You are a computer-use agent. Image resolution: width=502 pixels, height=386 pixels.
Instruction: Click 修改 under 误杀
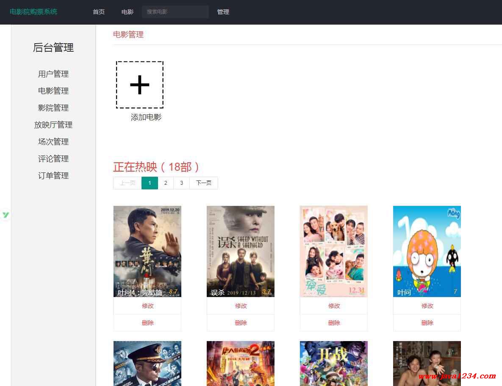[x=241, y=306]
